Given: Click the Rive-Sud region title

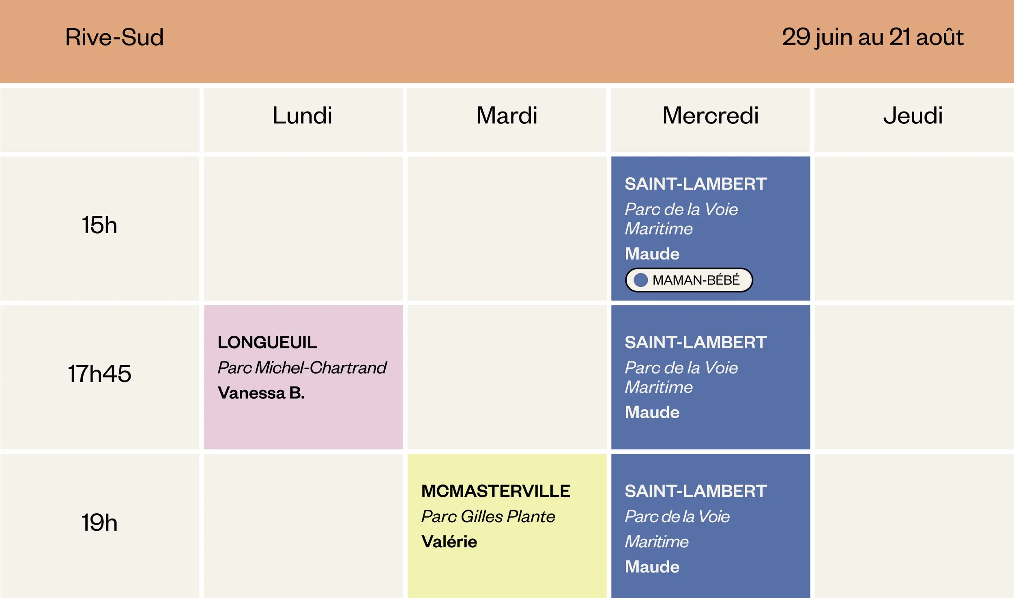Looking at the screenshot, I should pos(114,37).
